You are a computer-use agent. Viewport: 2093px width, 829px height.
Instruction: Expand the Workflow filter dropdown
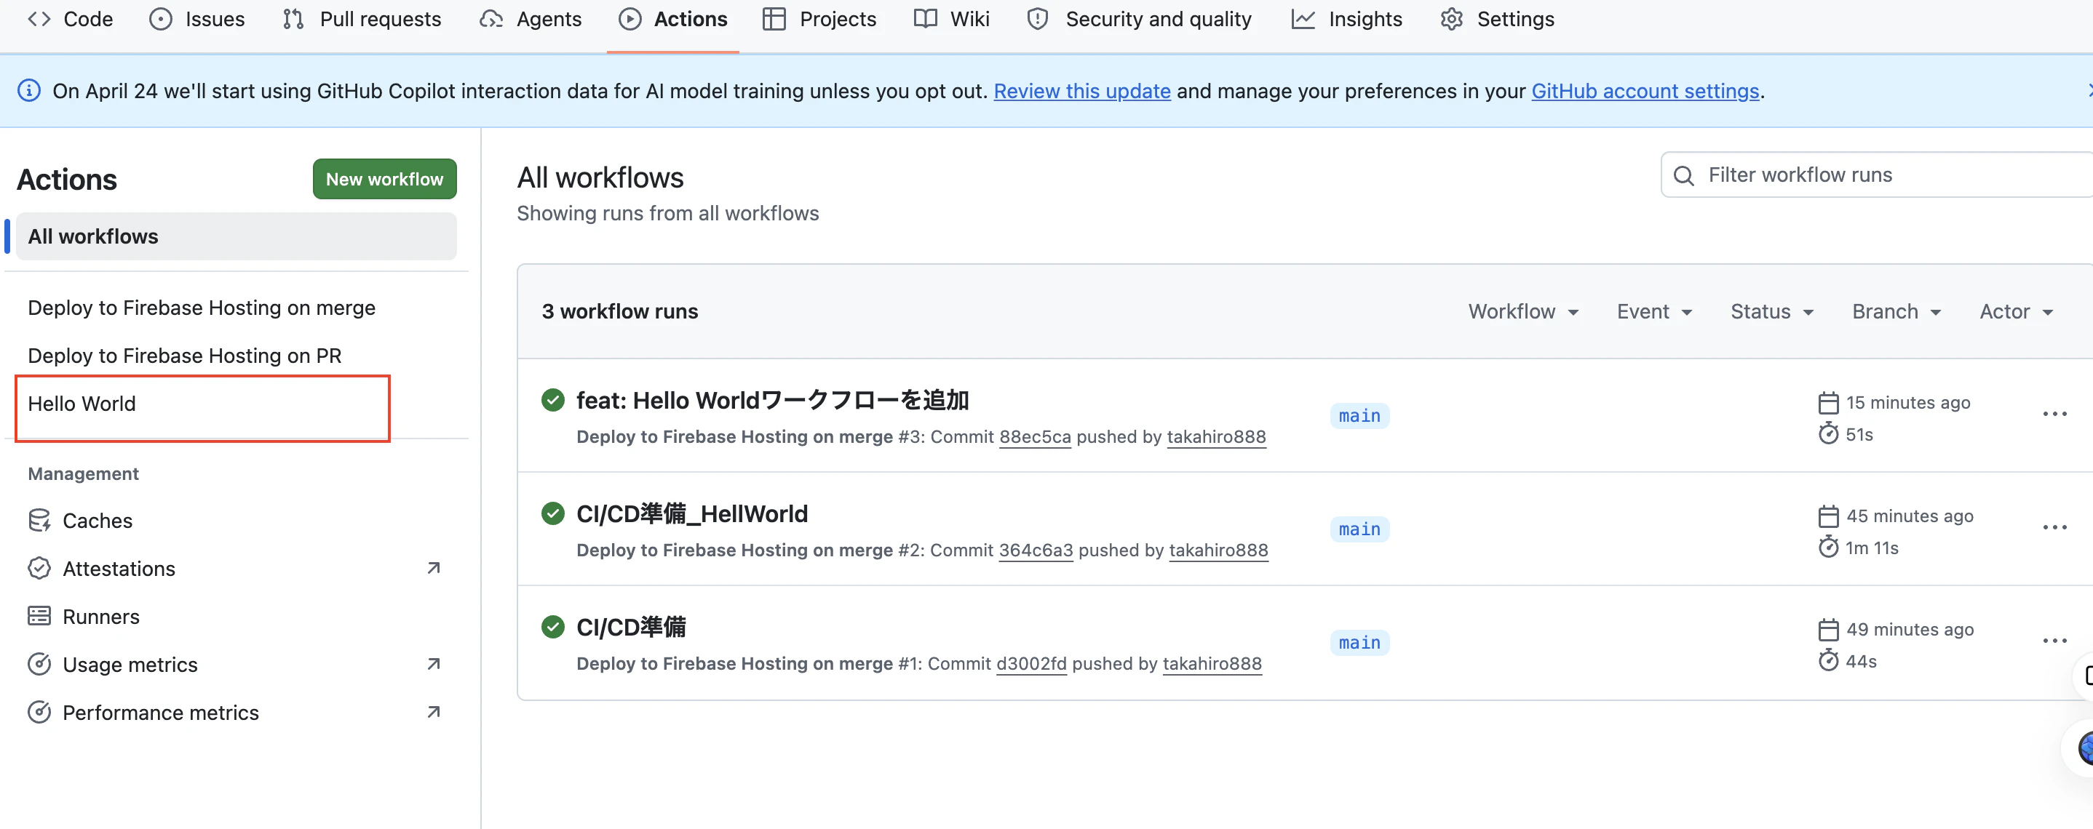1522,312
